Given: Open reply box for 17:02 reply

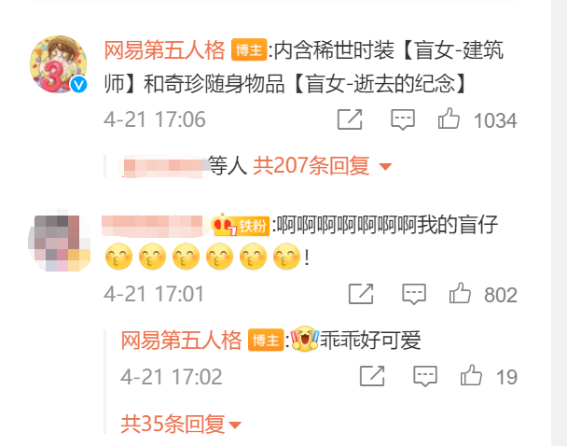Looking at the screenshot, I should (425, 376).
